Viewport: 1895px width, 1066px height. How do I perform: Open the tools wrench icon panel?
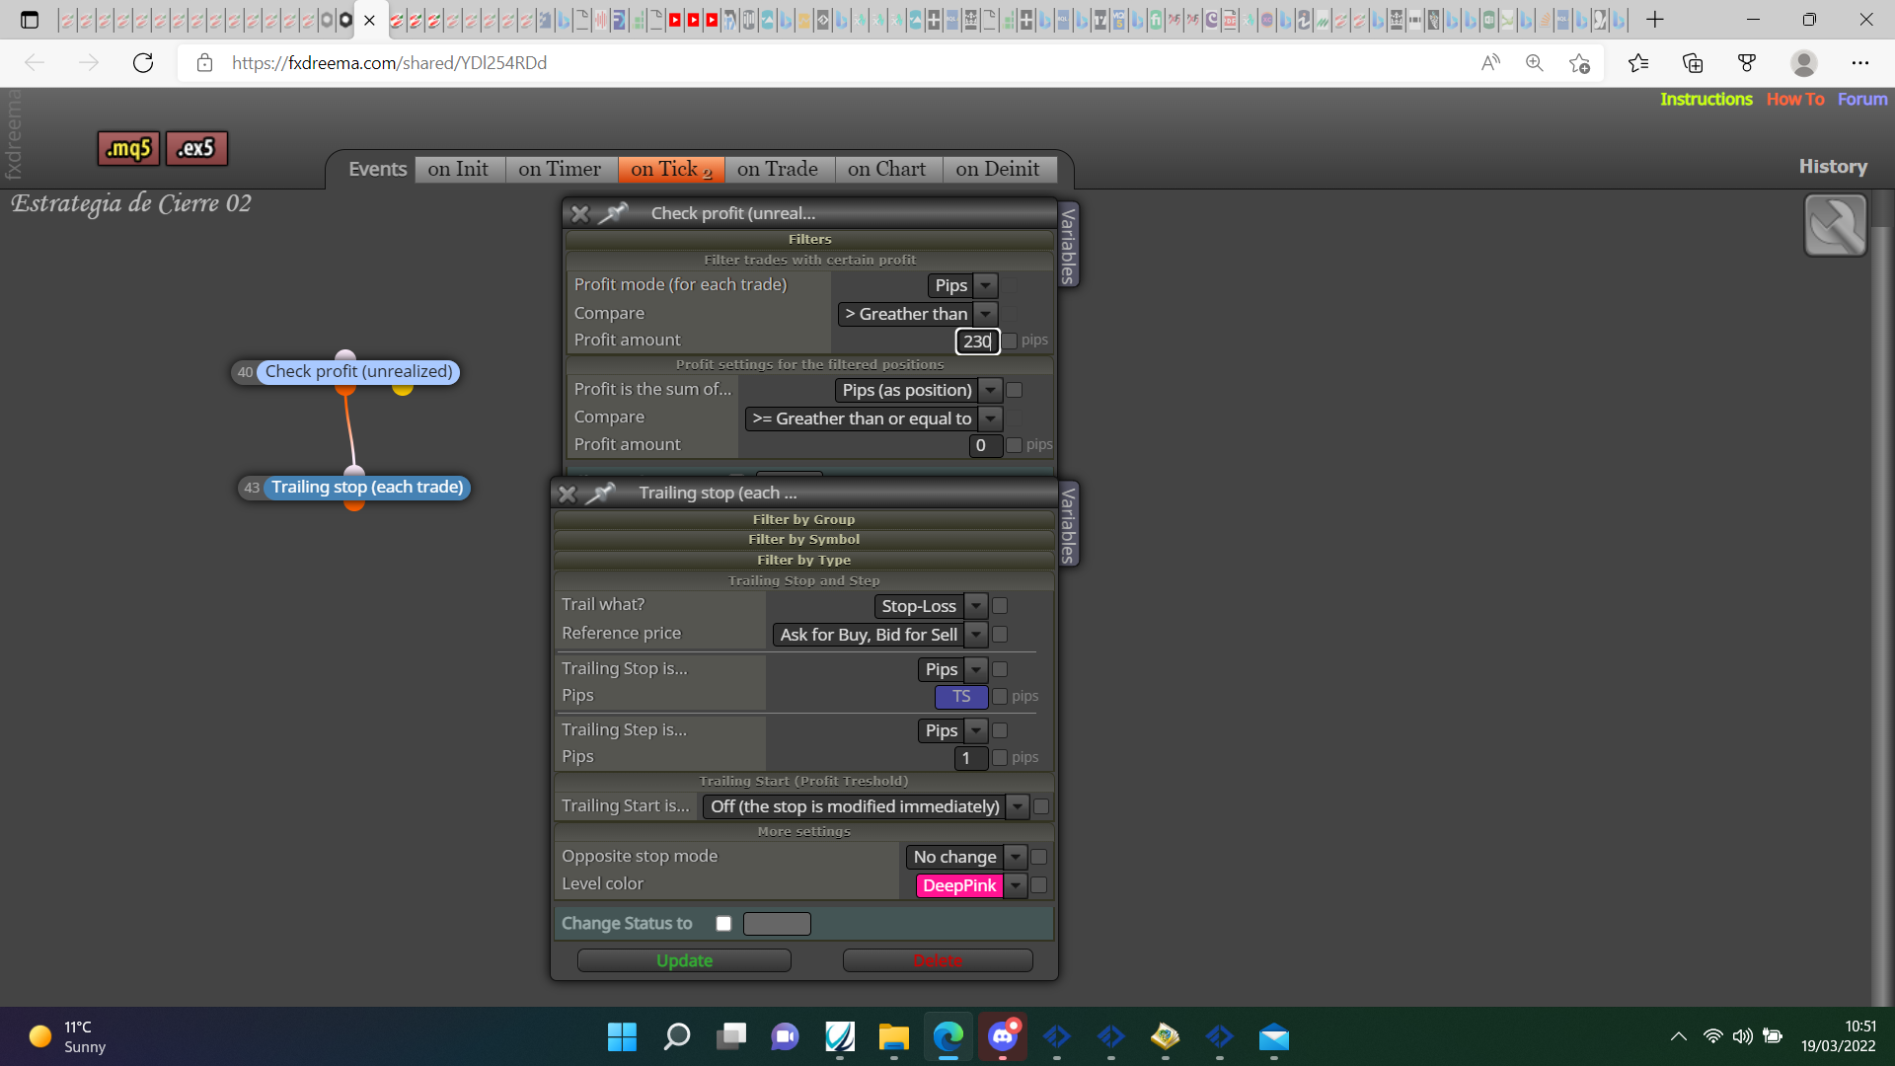1835,225
